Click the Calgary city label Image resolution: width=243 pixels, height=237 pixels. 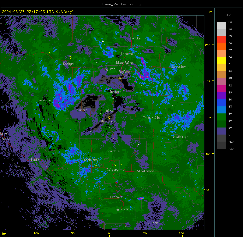coord(113,170)
